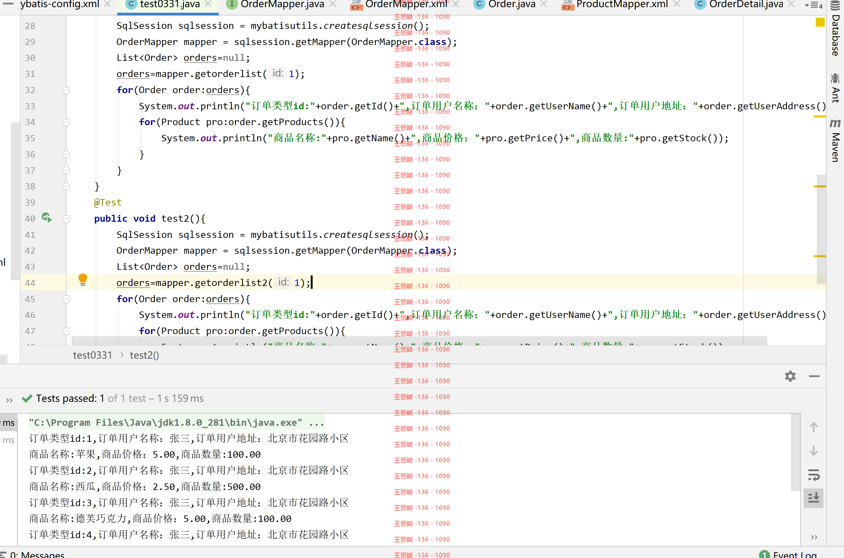
Task: Select test2() in the breadcrumb bar
Action: point(144,355)
